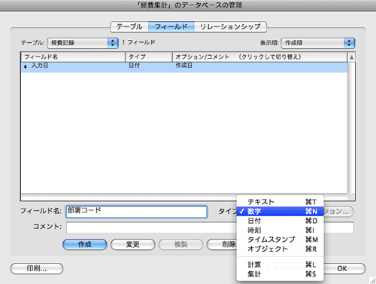Click the 作成日 option cell
The width and height of the screenshot is (376, 284).
(x=183, y=66)
